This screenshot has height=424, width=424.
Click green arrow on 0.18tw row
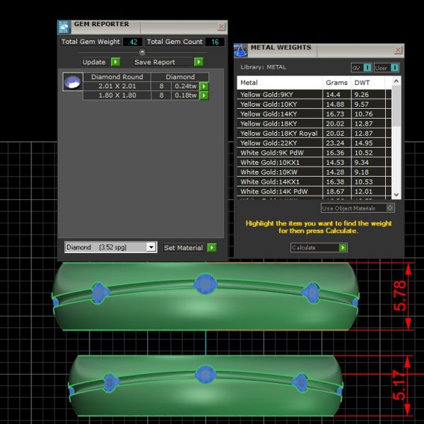tap(204, 95)
